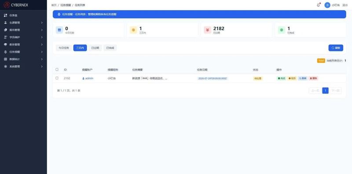This screenshot has width=352, height=174.
Task: Click the 学员维护 users icon
Action: [6, 37]
